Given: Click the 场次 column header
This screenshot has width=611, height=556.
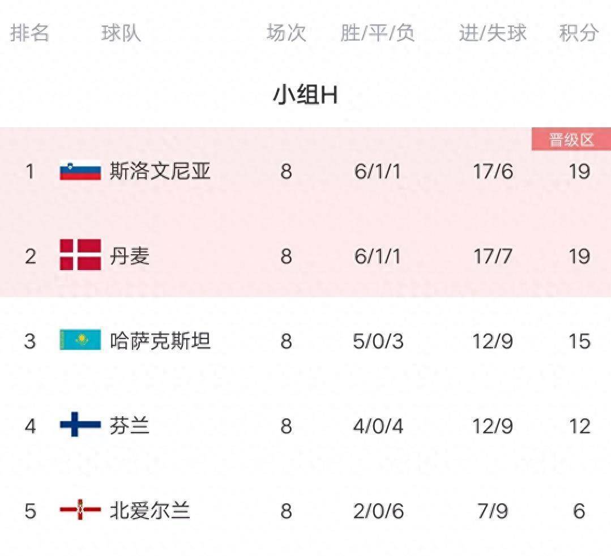Looking at the screenshot, I should 286,33.
